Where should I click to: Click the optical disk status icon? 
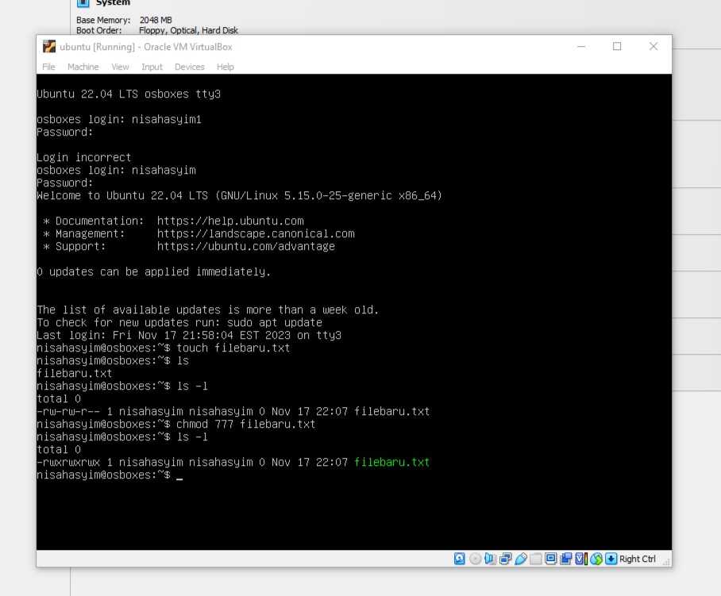pos(476,559)
